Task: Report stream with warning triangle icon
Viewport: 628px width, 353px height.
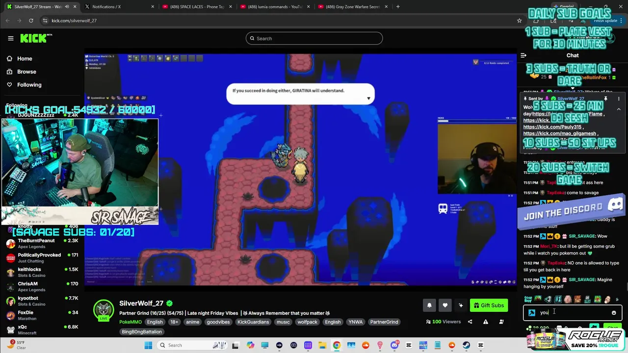Action: [x=486, y=322]
